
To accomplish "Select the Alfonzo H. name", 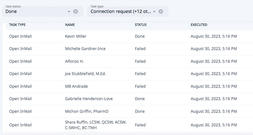I will [x=75, y=61].
